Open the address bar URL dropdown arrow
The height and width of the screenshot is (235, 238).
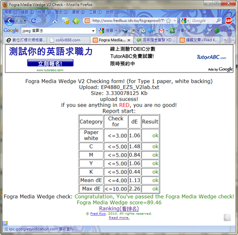[x=175, y=21]
